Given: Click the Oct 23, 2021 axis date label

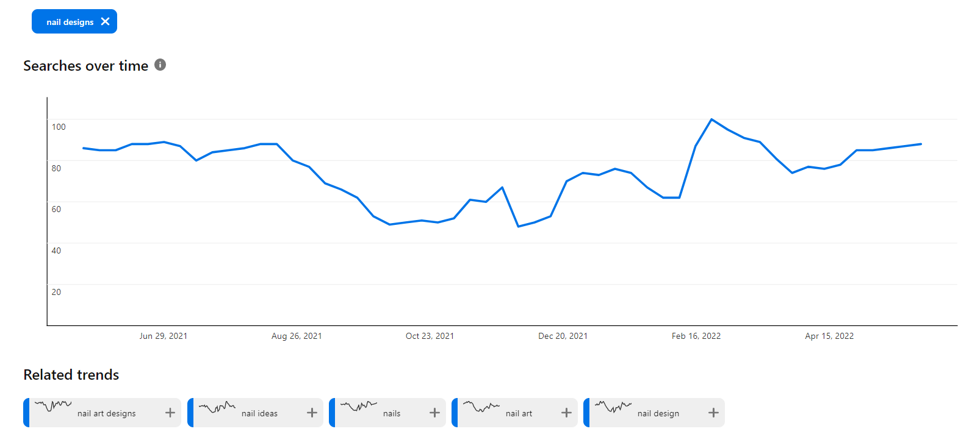Looking at the screenshot, I should 430,336.
